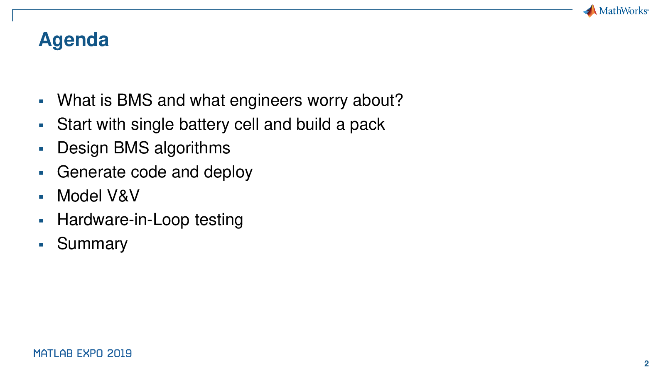Select 'Hardware-in-Loop testing' agenda item

150,220
